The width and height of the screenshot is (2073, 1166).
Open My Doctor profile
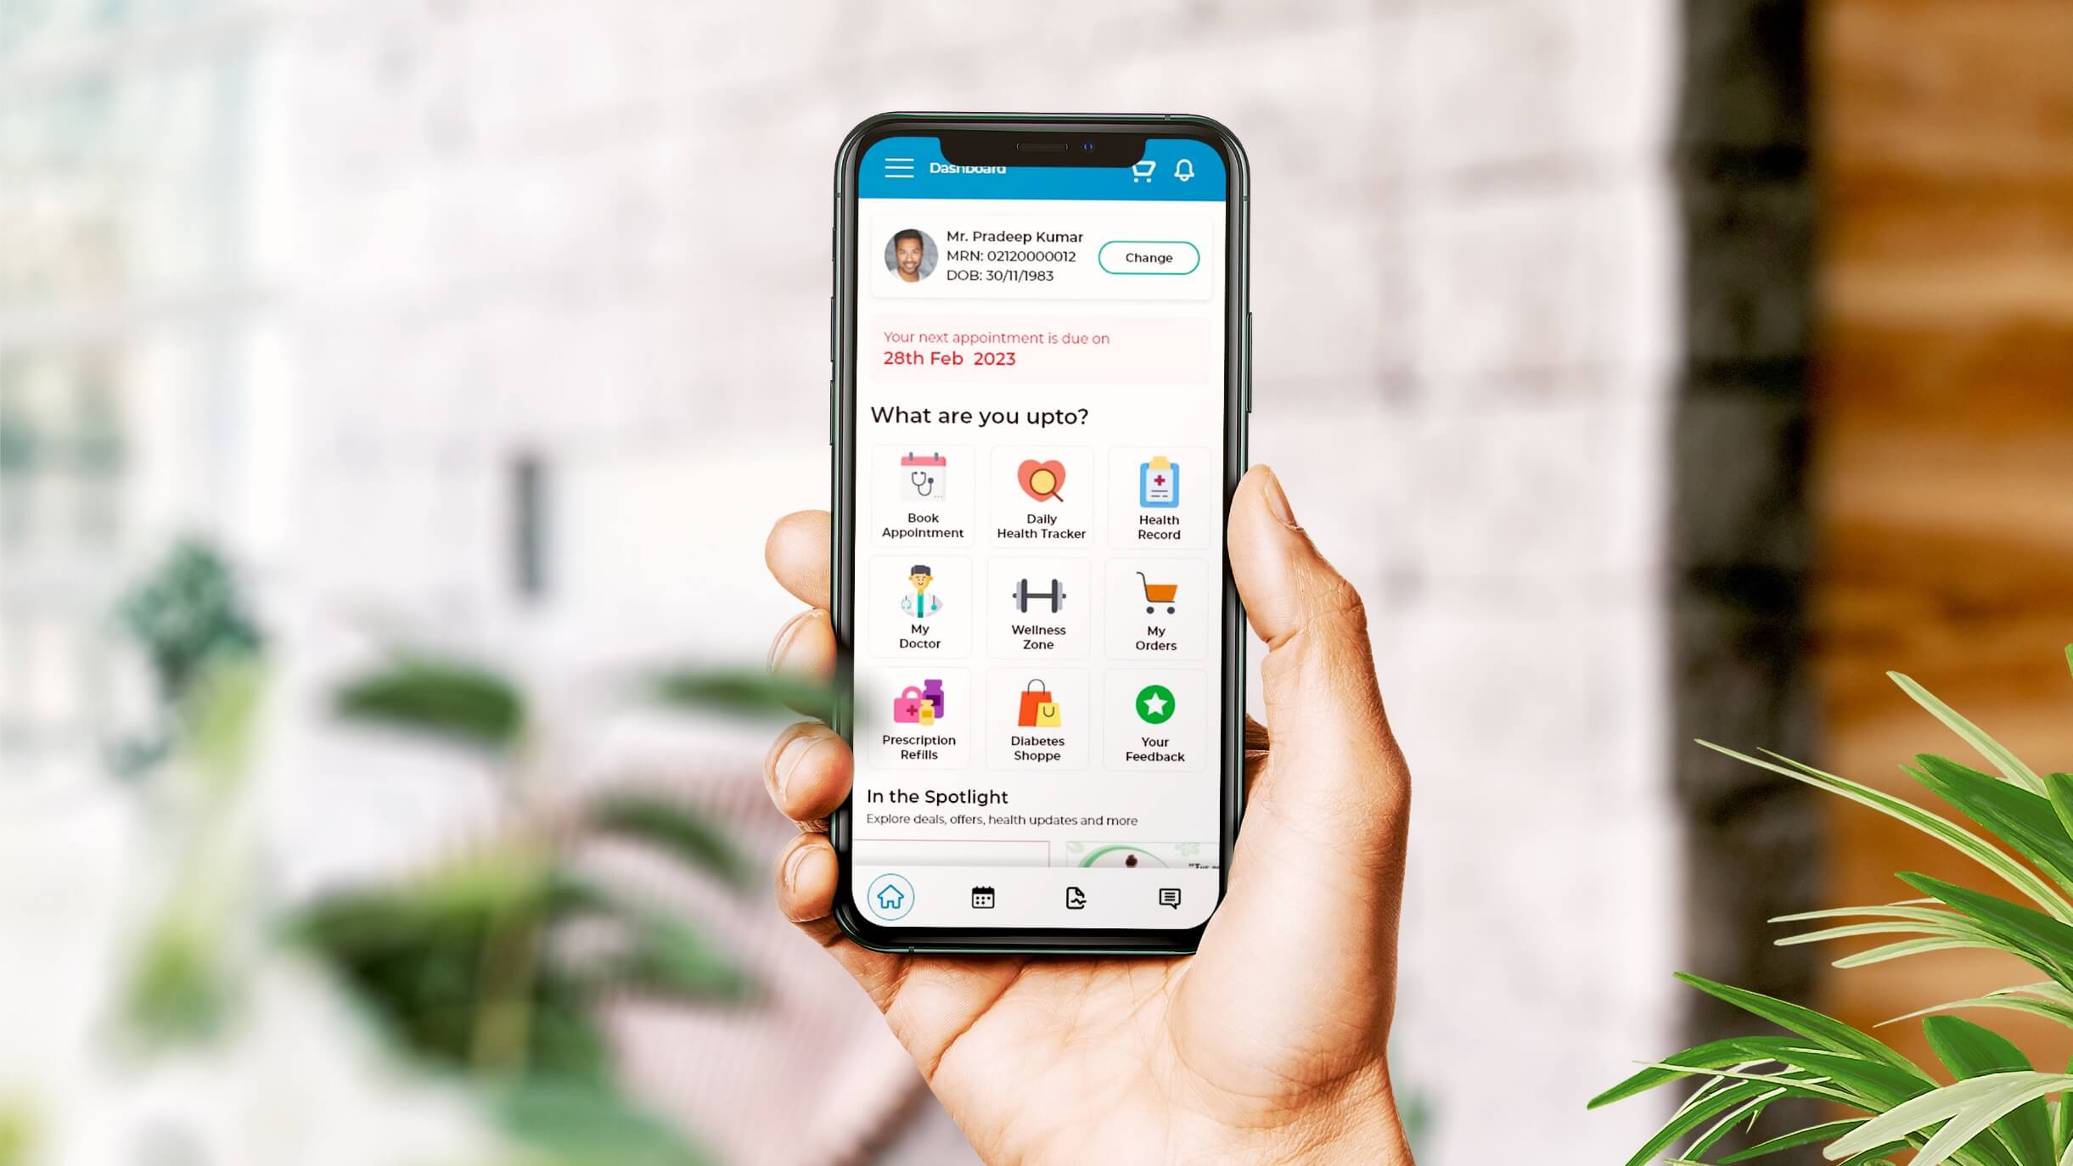coord(919,605)
